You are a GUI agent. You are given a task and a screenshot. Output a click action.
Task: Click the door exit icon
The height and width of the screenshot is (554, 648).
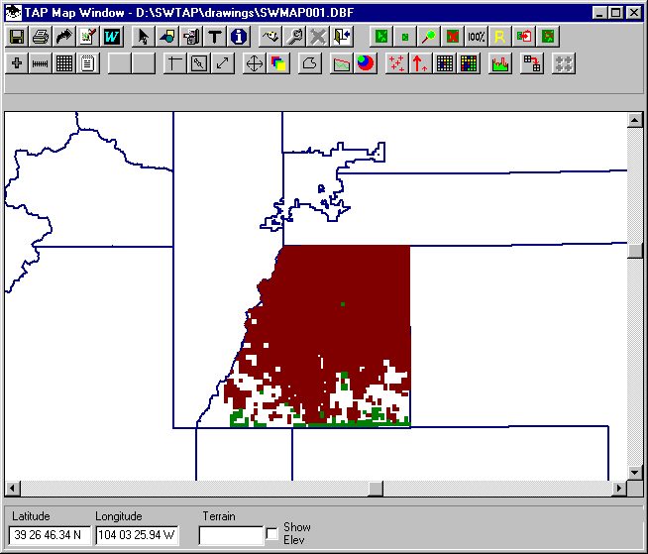pyautogui.click(x=342, y=37)
